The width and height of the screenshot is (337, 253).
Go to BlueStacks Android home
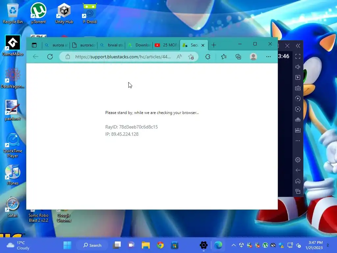pos(298,181)
